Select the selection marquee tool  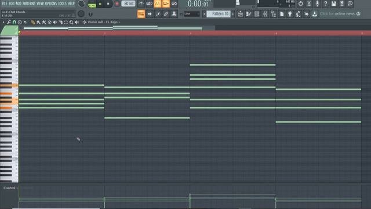(x=66, y=22)
